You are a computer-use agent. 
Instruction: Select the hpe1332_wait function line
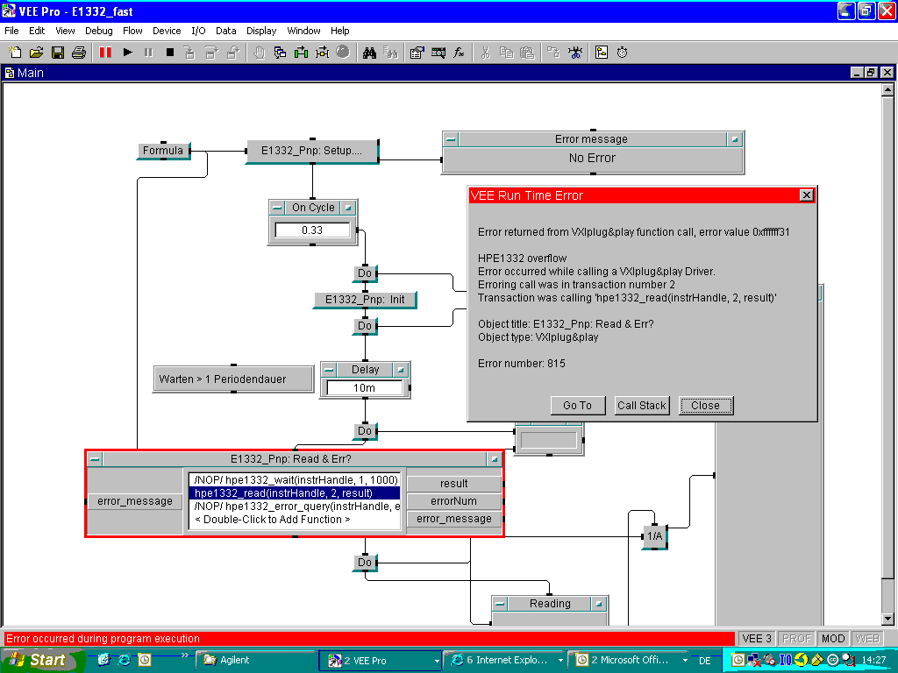coord(295,480)
